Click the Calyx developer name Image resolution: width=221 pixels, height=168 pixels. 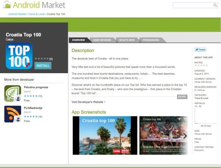click(x=10, y=40)
